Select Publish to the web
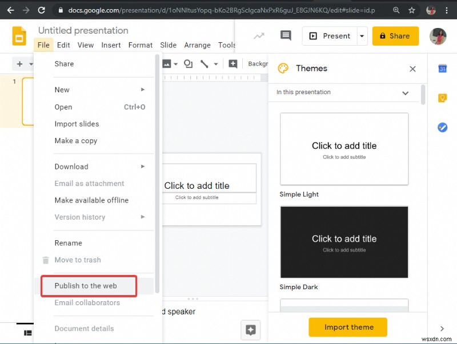Screen dimensions: 457x344 coord(86,286)
